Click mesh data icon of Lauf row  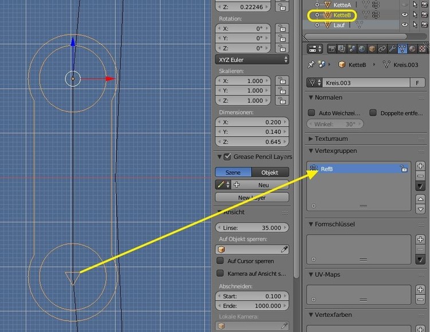coord(359,25)
